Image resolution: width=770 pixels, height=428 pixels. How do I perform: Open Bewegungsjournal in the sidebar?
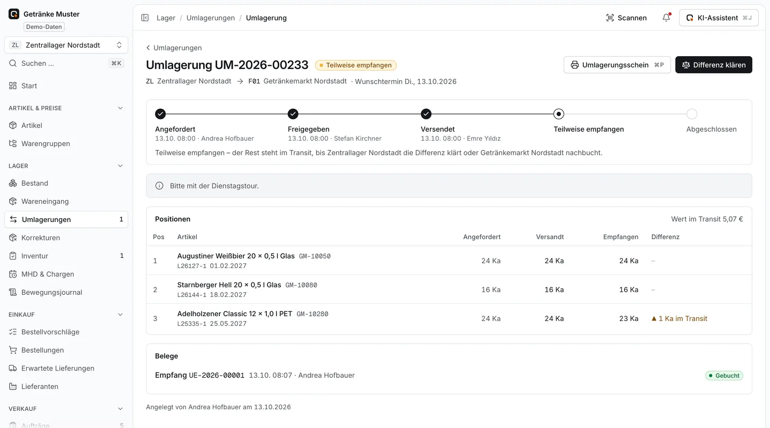(x=66, y=292)
